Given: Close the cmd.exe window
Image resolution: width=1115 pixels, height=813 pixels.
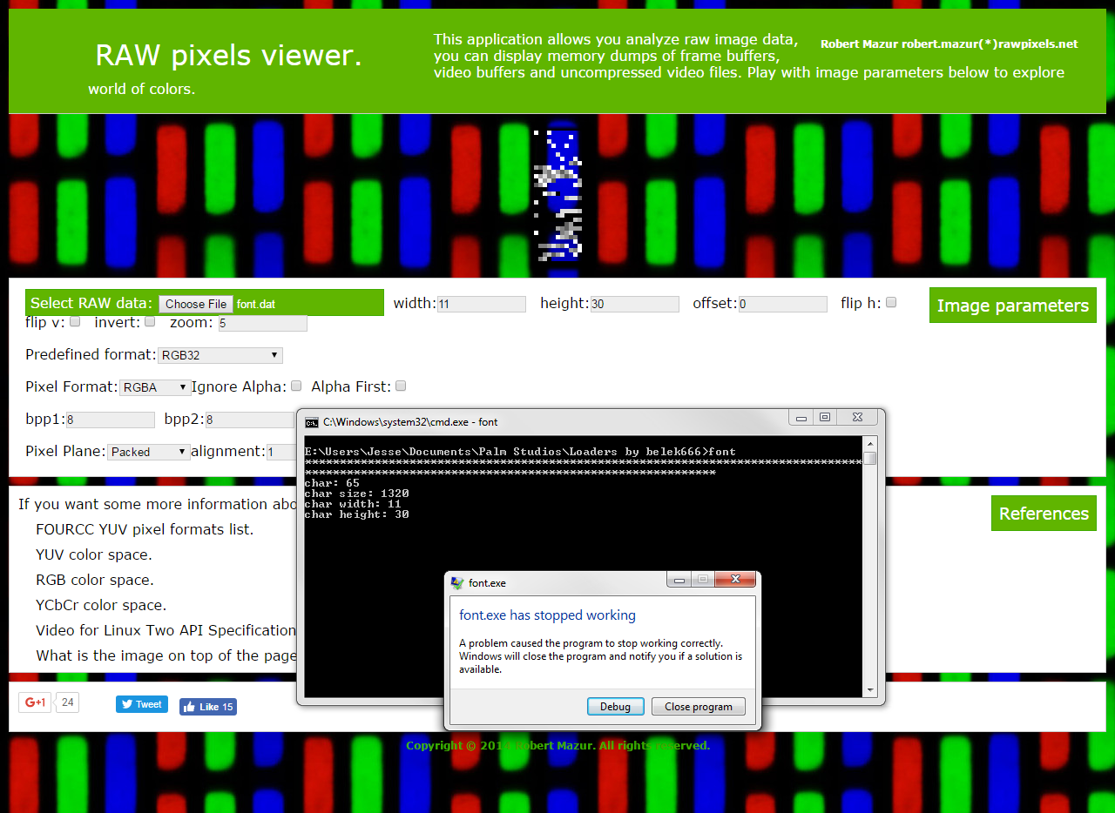Looking at the screenshot, I should coord(859,417).
